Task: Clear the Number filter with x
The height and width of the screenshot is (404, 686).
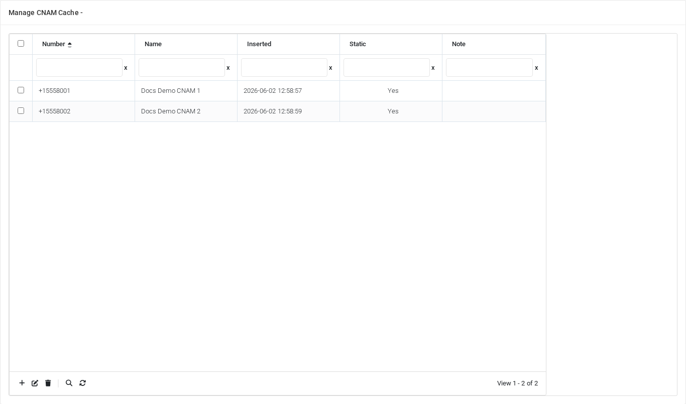Action: pyautogui.click(x=126, y=68)
